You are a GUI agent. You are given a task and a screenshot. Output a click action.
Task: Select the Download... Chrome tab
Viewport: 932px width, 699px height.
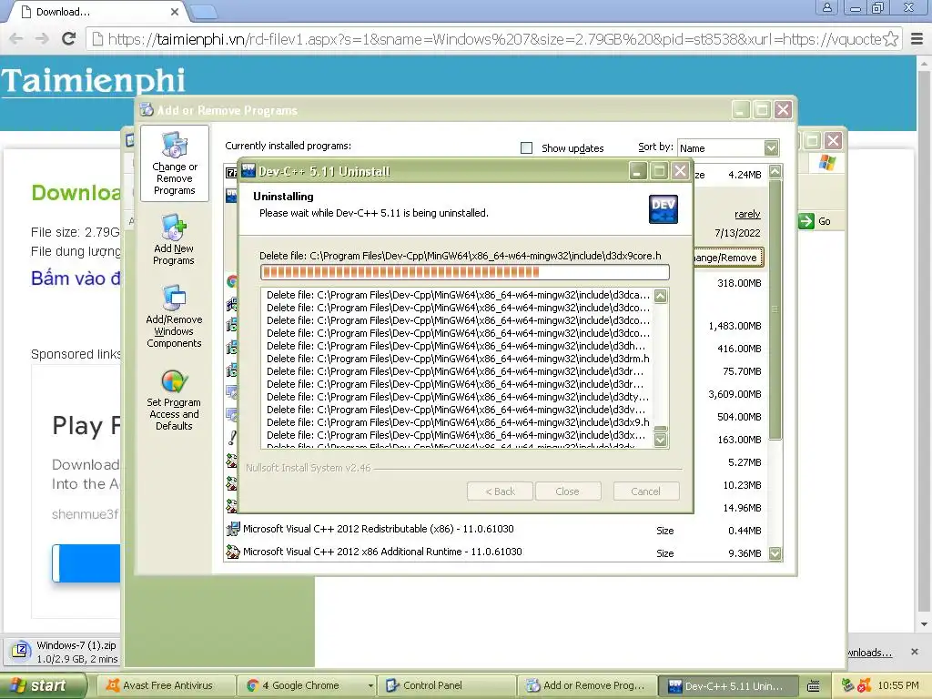pyautogui.click(x=98, y=11)
